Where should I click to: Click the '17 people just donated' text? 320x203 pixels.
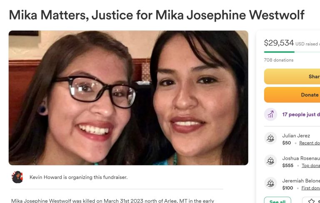(x=301, y=114)
